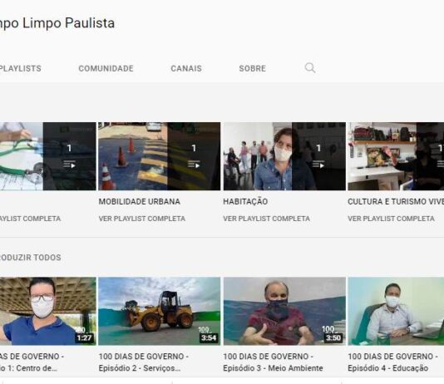Play the Episódio 4 Educação video thumbnail
Screen dimensions: 444x384
(396, 312)
